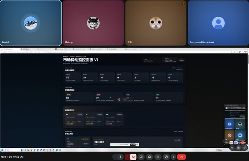The image size is (249, 161).
Task: Select Motong participant tile
Action: [x=93, y=23]
